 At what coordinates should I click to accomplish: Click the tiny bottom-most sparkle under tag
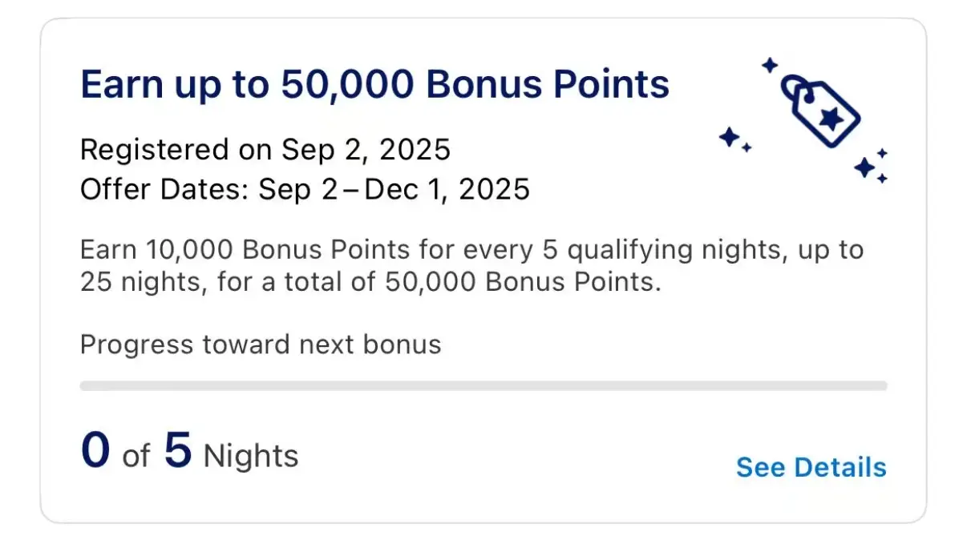pyautogui.click(x=882, y=179)
